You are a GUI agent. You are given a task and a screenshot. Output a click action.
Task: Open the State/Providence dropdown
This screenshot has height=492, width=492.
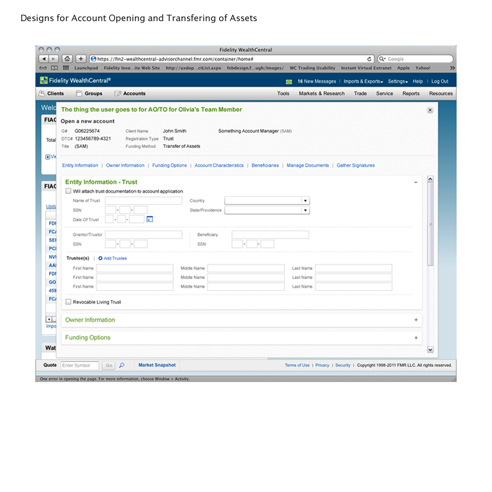pyautogui.click(x=305, y=211)
